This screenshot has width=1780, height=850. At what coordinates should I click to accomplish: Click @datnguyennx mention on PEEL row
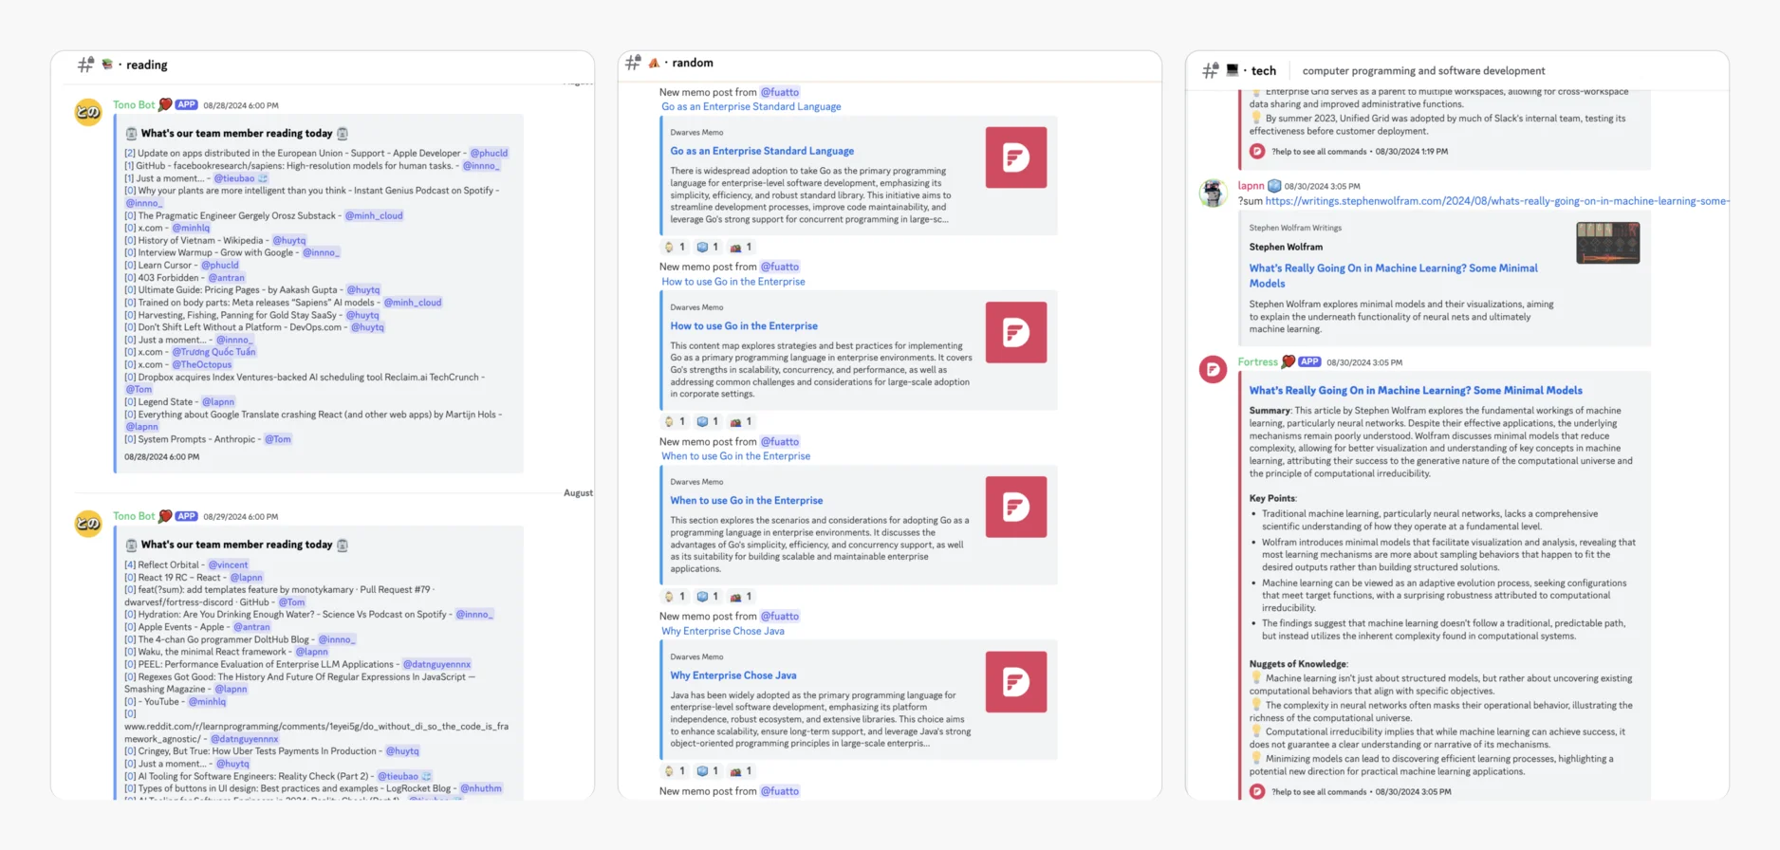pyautogui.click(x=436, y=664)
